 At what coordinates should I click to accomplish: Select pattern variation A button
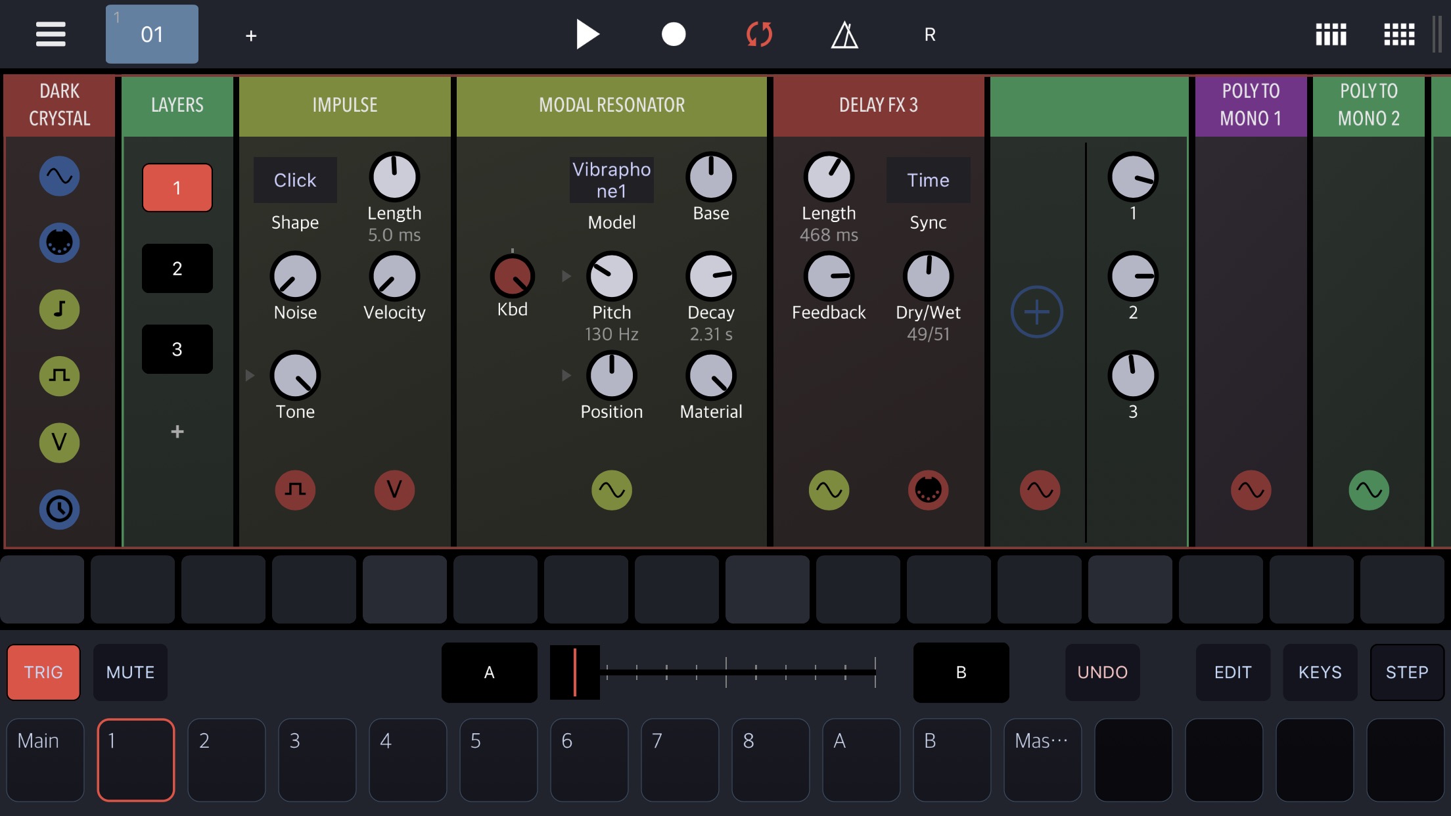(x=489, y=672)
